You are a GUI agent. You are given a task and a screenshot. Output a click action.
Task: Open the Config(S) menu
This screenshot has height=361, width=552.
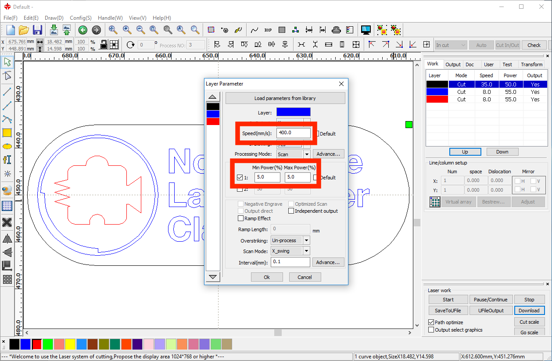[x=80, y=18]
